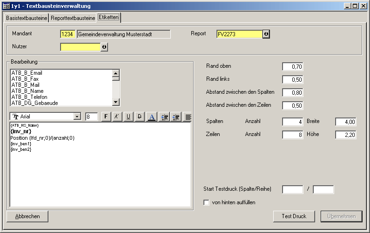Image resolution: width=370 pixels, height=233 pixels.
Task: Toggle strikethrough formatting button
Action: (140, 117)
